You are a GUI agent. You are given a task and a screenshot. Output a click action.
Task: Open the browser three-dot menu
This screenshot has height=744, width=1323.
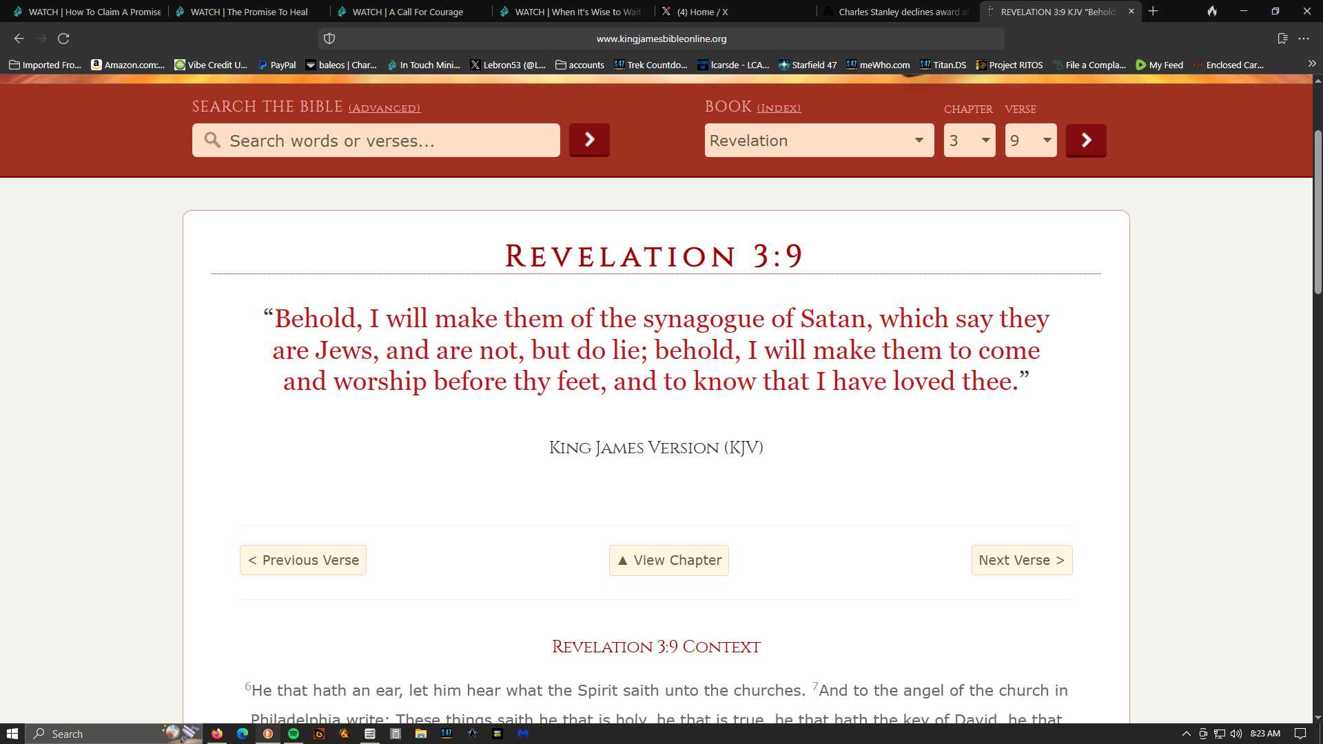click(1304, 39)
